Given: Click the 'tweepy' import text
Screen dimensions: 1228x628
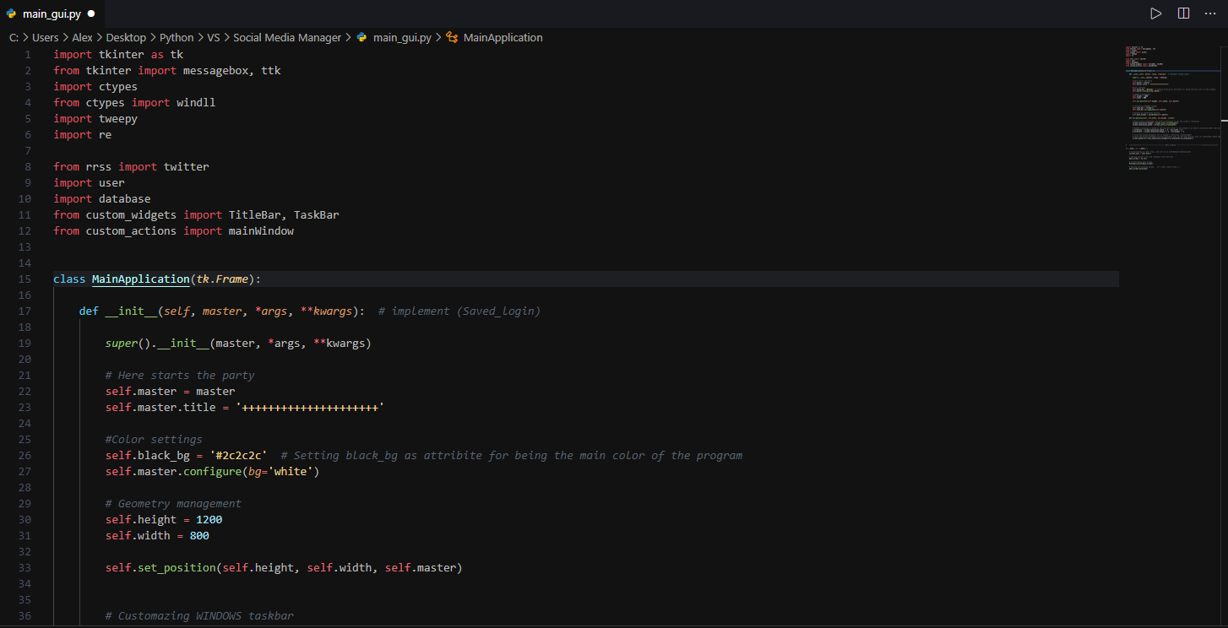Looking at the screenshot, I should coord(118,119).
